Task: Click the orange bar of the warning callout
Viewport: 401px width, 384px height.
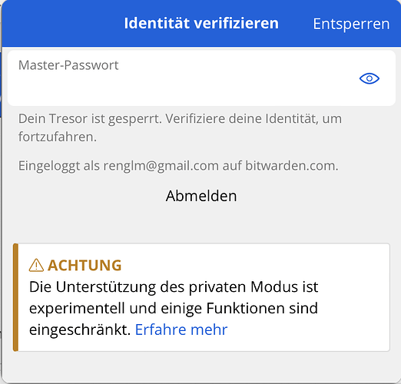Action: point(15,297)
